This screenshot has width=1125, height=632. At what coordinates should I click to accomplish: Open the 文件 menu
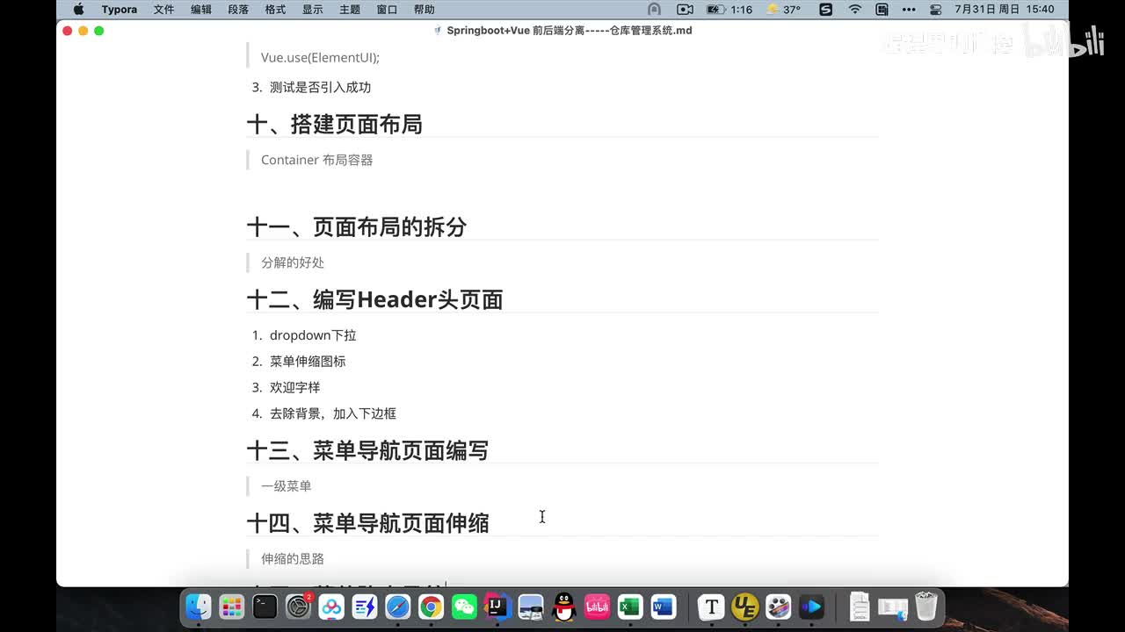tap(163, 10)
